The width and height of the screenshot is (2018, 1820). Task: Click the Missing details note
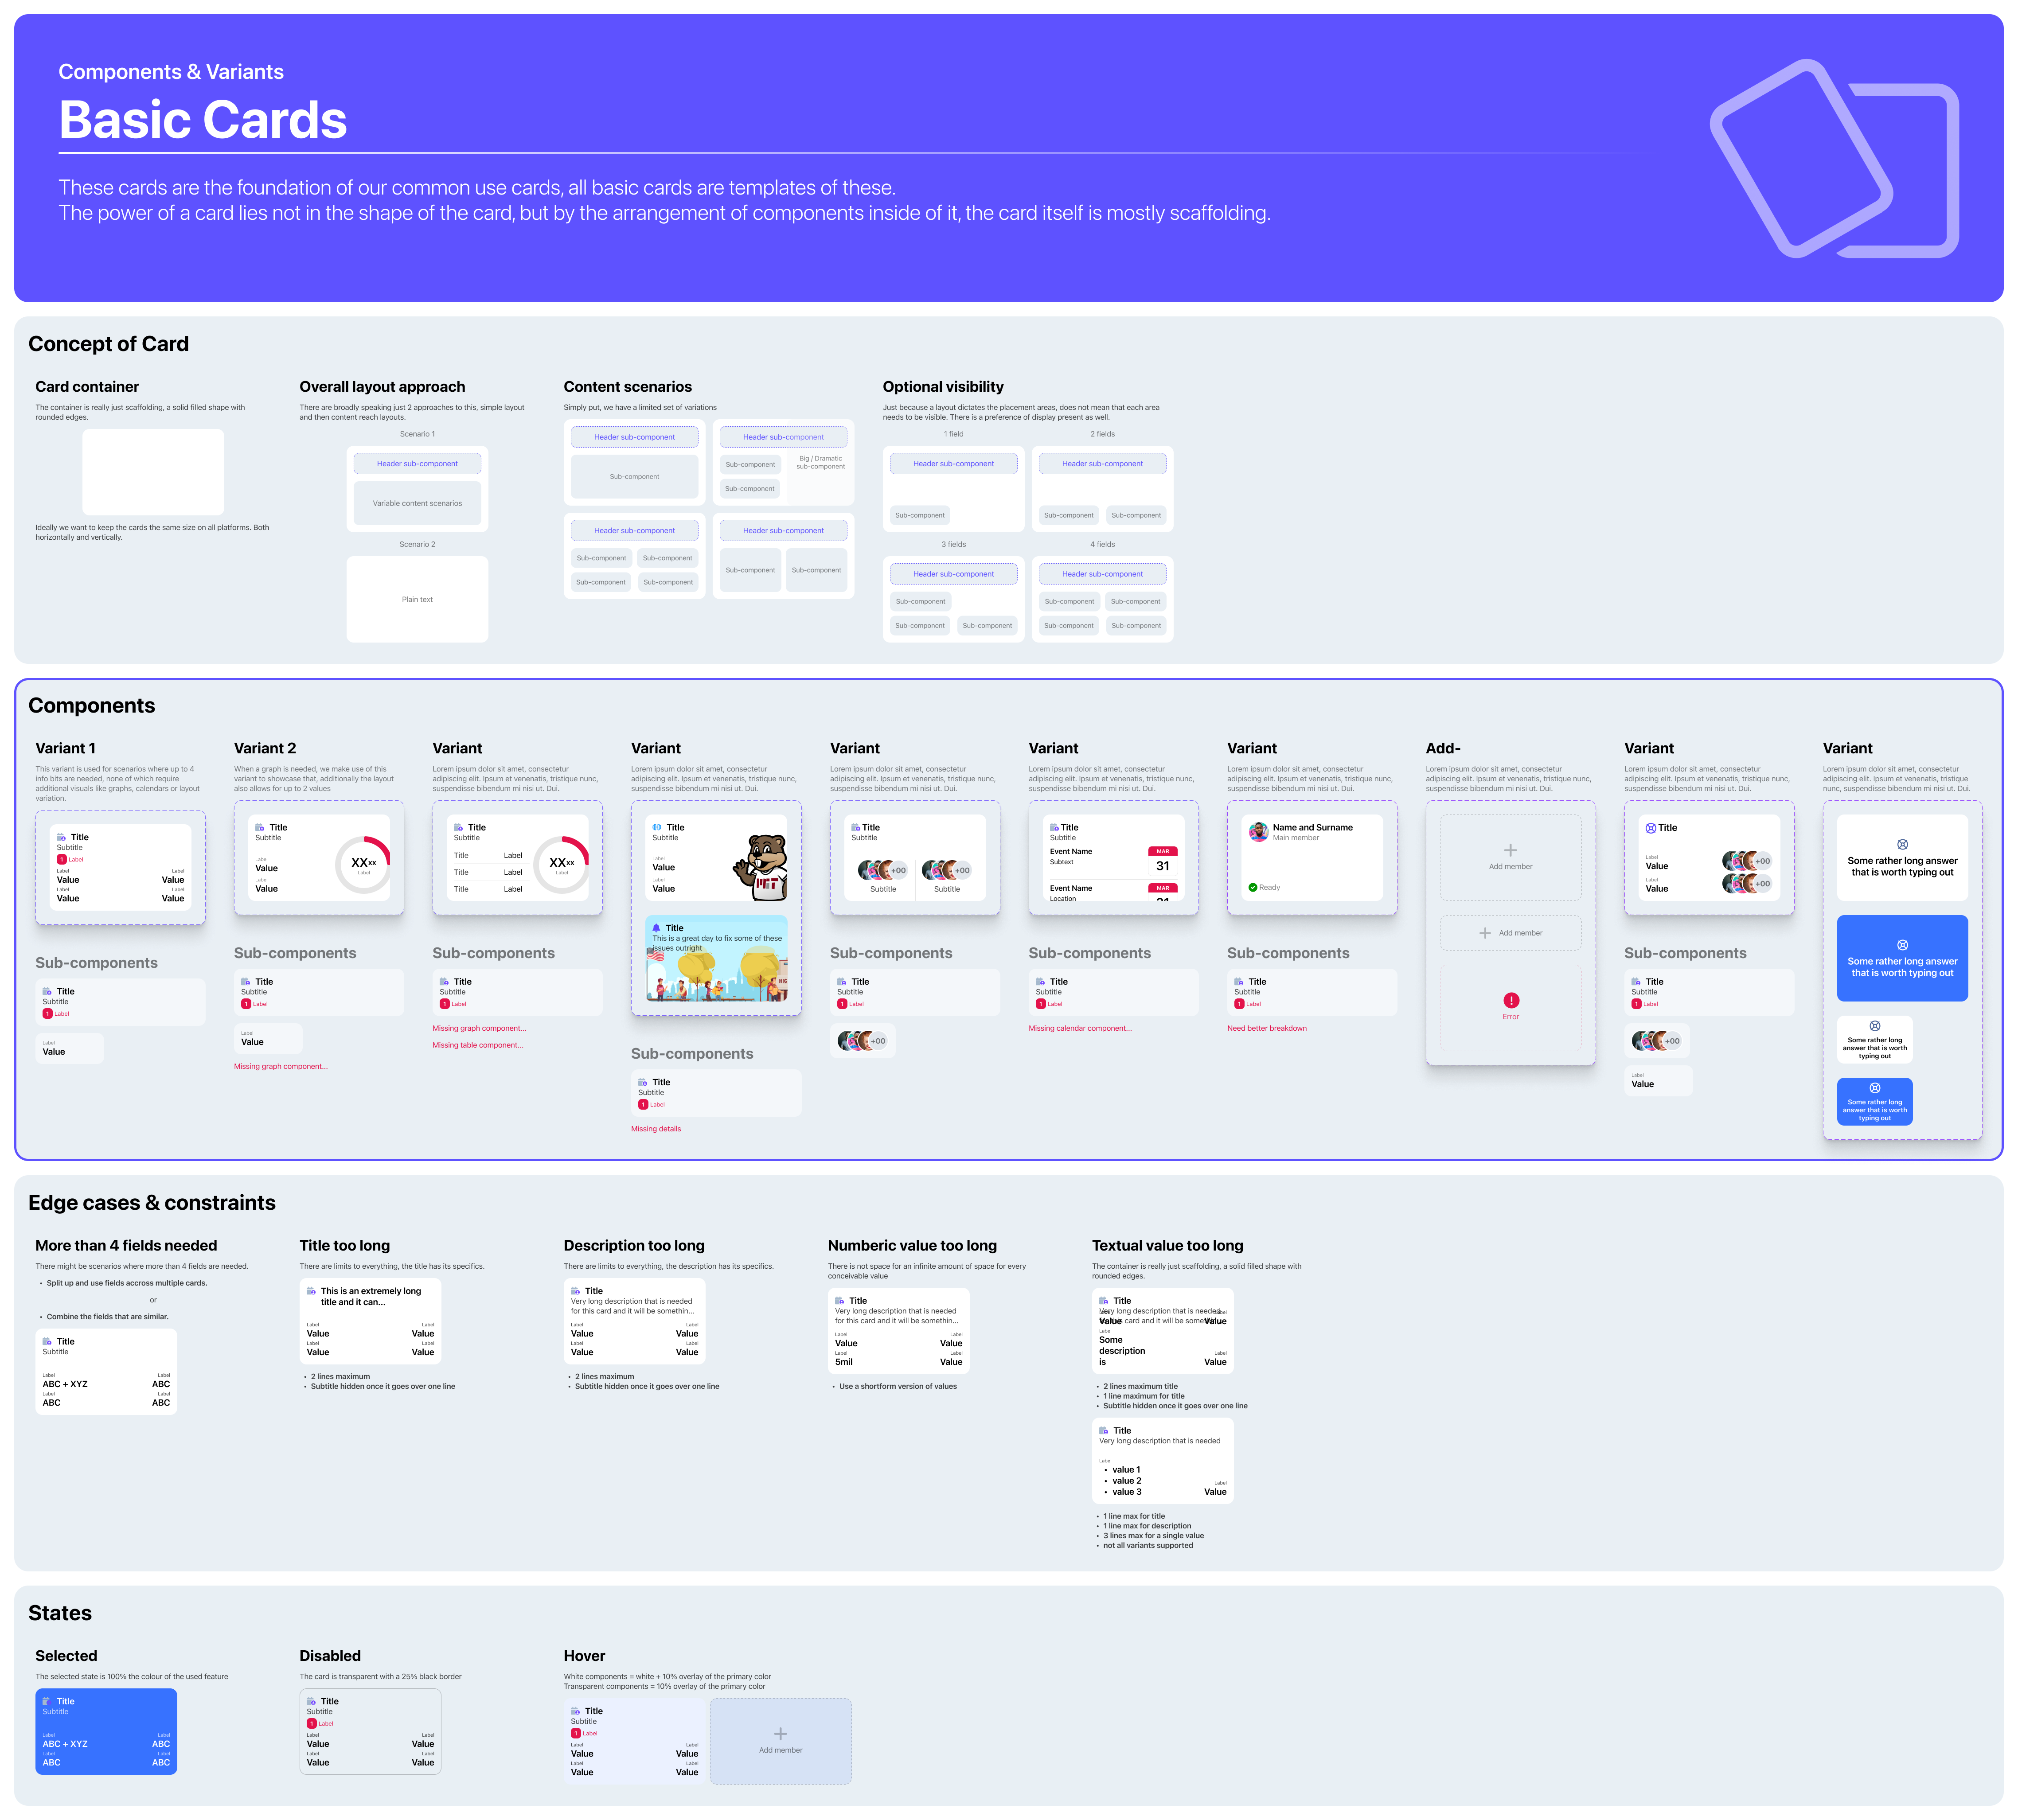[x=656, y=1129]
